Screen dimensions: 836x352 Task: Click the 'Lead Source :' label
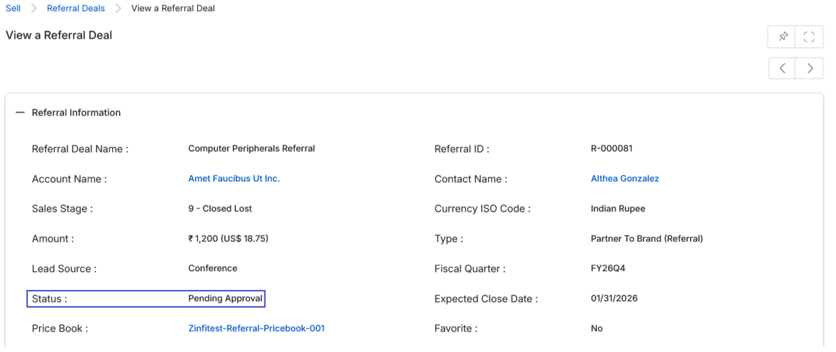[64, 269]
